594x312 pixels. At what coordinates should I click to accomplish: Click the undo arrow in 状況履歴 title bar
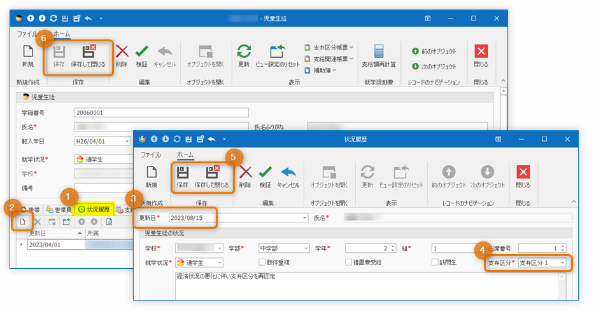[x=211, y=139]
